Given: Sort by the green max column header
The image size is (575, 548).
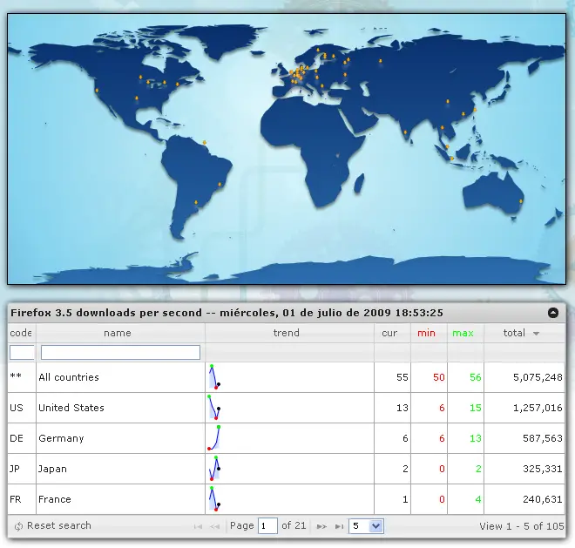Looking at the screenshot, I should point(463,333).
